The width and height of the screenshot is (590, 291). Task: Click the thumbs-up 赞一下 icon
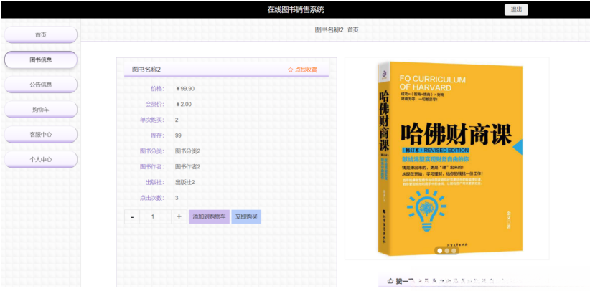(390, 281)
